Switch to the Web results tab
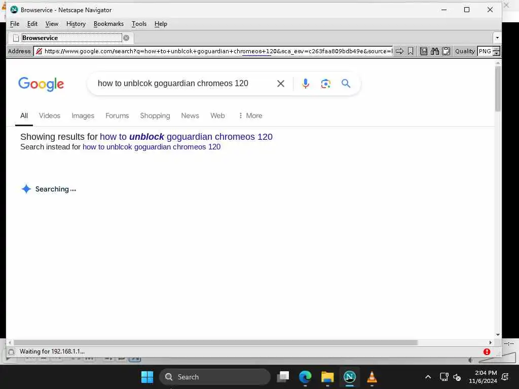The image size is (519, 389). (217, 115)
